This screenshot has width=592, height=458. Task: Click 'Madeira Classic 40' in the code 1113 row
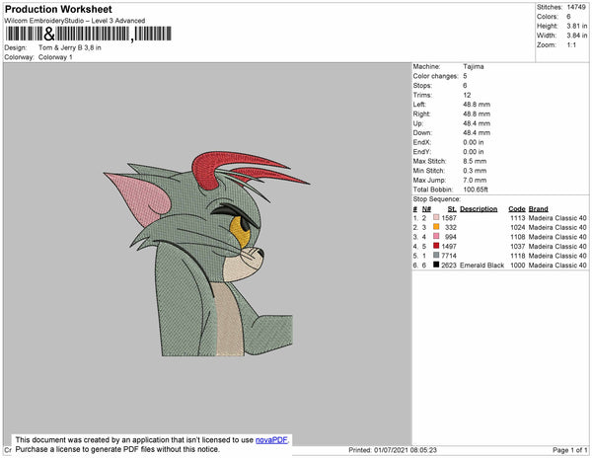(x=557, y=218)
